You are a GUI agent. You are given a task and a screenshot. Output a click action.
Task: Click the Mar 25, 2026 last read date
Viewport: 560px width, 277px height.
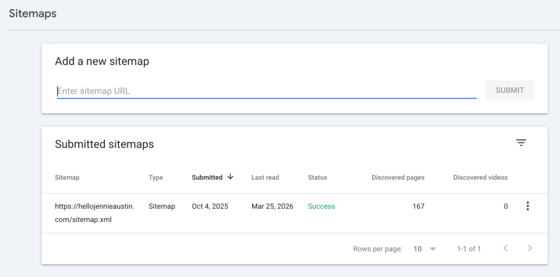click(272, 206)
